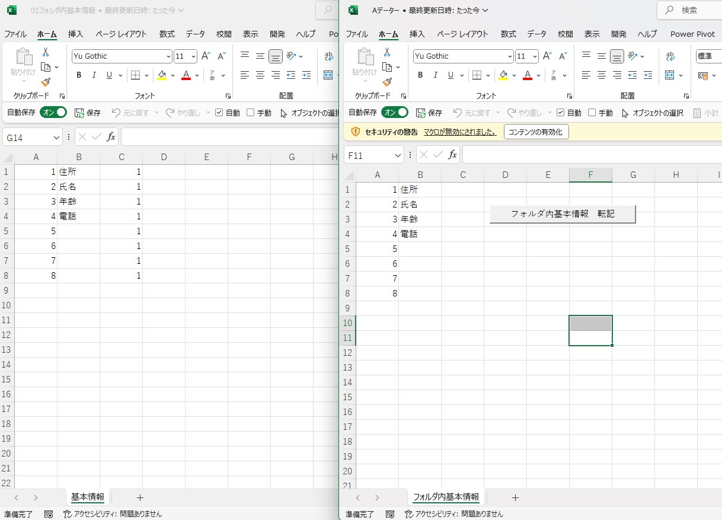Click font color button in Aデーター window
The width and height of the screenshot is (722, 520).
click(528, 75)
